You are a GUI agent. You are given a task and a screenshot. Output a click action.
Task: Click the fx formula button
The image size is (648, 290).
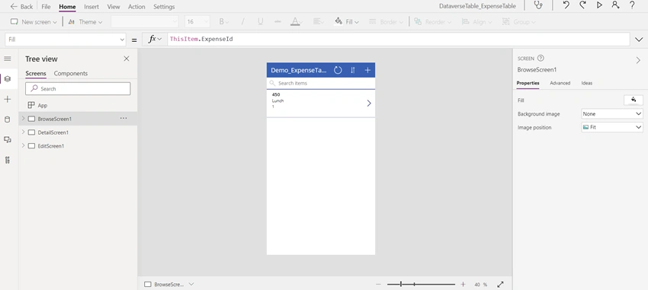(155, 39)
